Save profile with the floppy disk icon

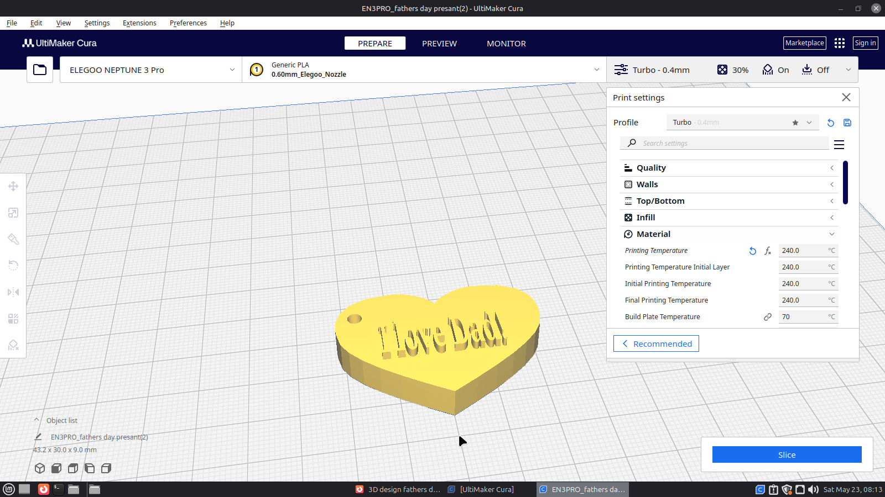pos(847,123)
